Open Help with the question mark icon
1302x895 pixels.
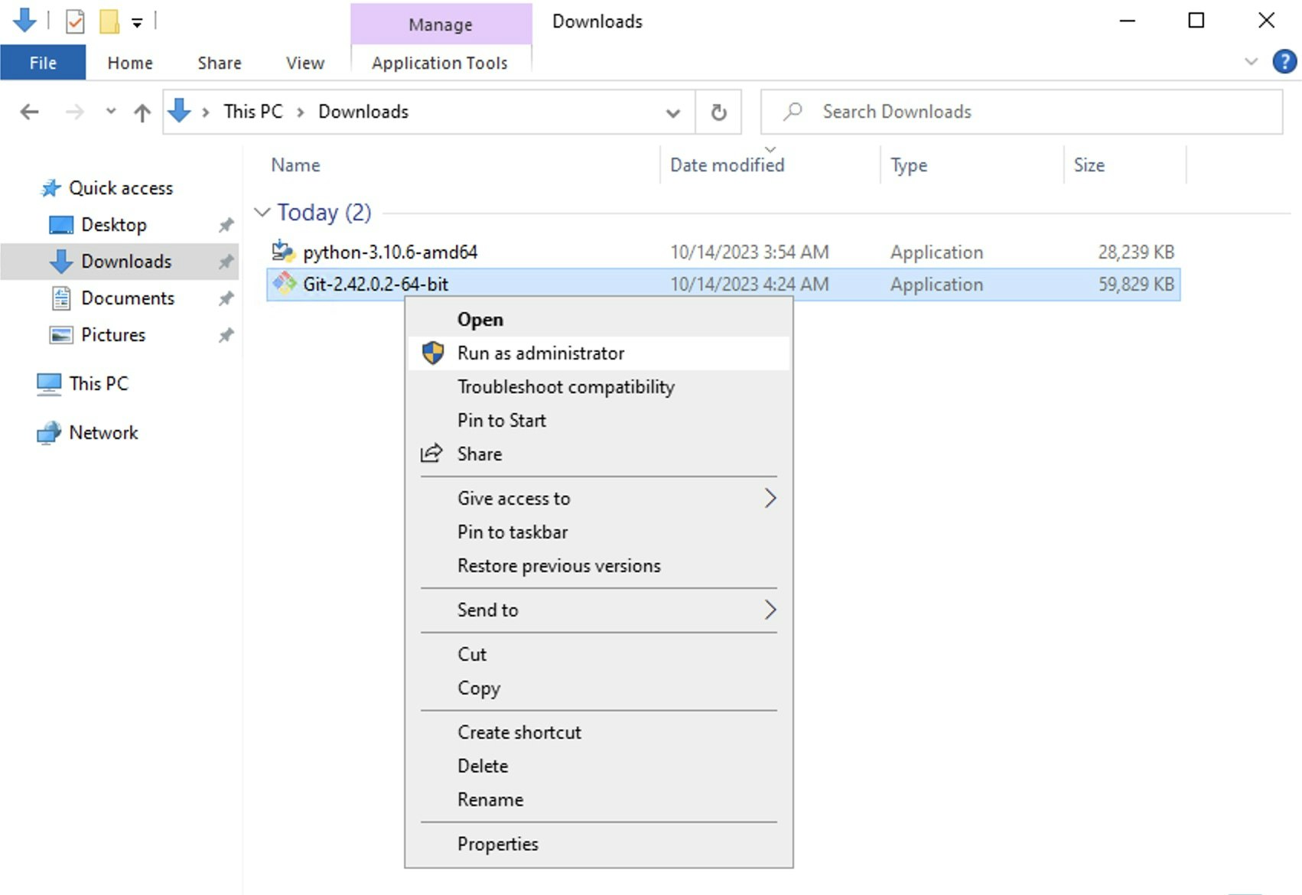click(1284, 61)
